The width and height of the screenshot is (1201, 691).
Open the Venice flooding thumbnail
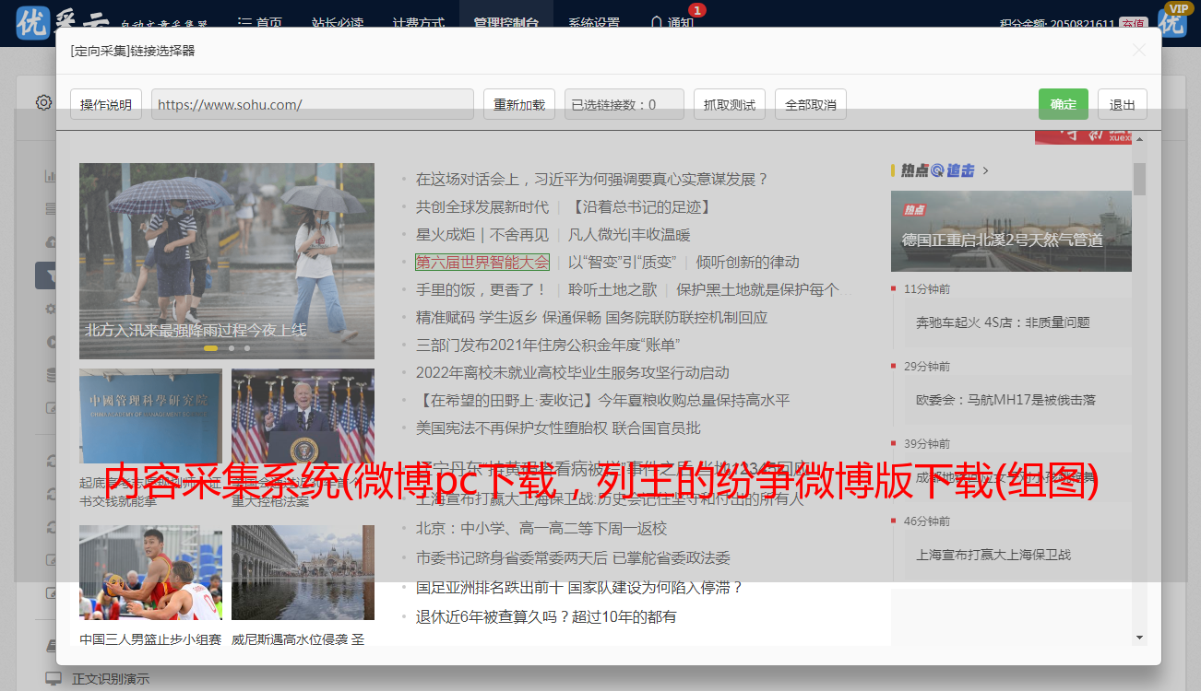click(303, 572)
